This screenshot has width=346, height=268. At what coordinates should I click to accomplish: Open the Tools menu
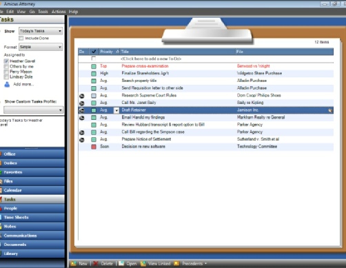43,12
